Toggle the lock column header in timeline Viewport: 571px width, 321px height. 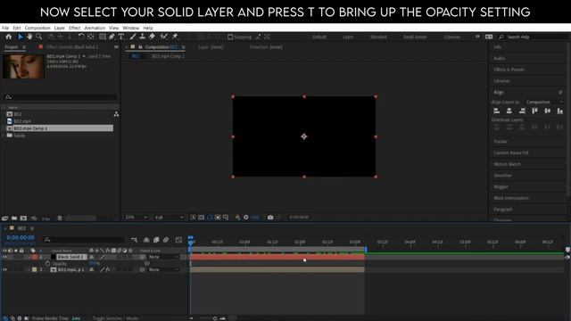(21, 251)
